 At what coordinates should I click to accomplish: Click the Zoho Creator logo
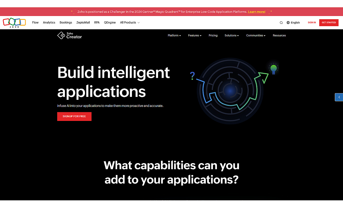point(70,35)
